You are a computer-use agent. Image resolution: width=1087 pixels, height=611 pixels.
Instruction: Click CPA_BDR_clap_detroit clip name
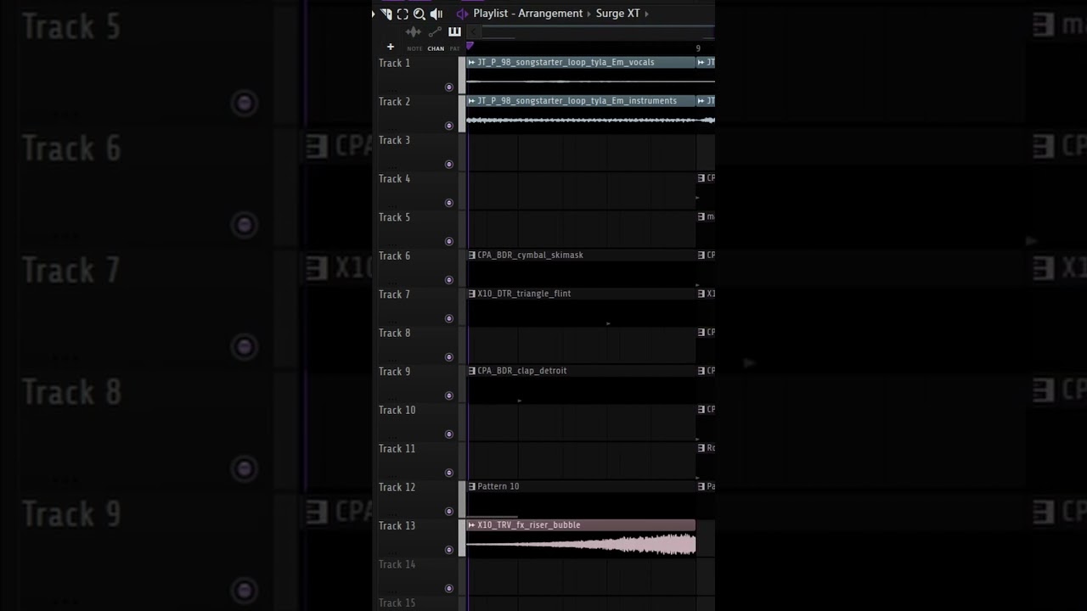pos(521,371)
